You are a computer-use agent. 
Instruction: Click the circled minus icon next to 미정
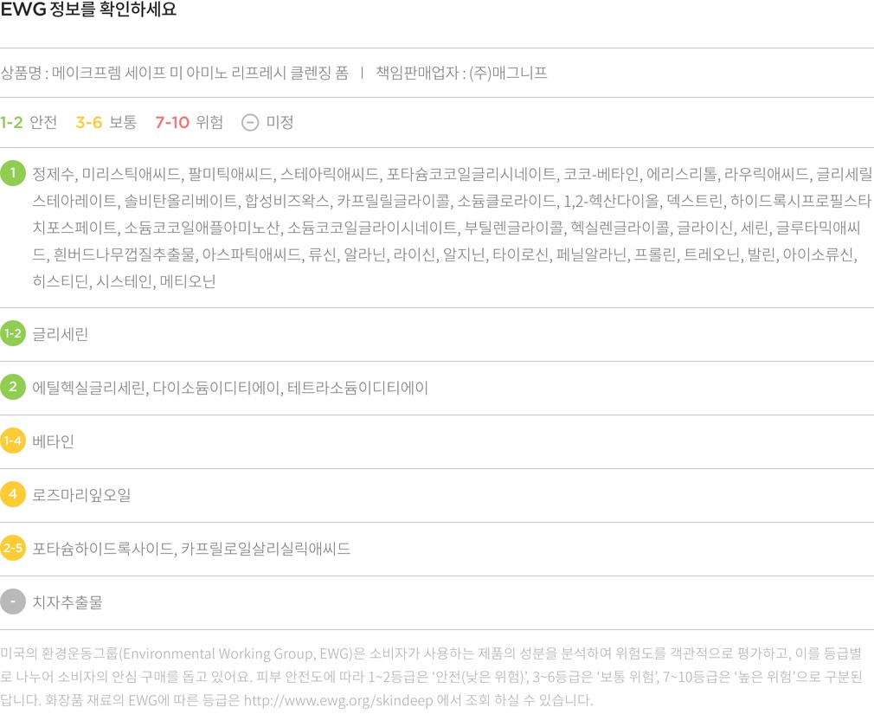coord(250,122)
